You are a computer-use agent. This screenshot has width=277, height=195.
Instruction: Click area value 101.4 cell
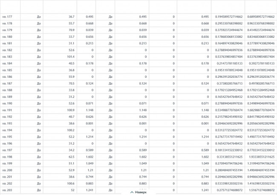60,57
